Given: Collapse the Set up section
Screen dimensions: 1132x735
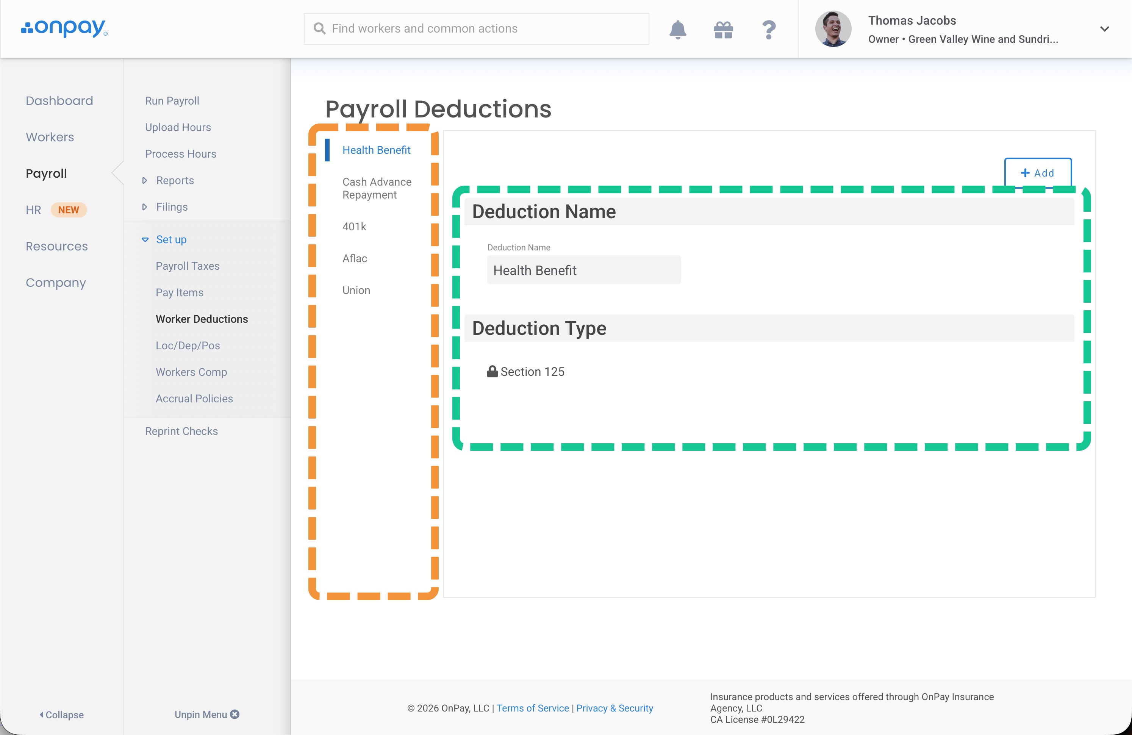Looking at the screenshot, I should [x=145, y=239].
